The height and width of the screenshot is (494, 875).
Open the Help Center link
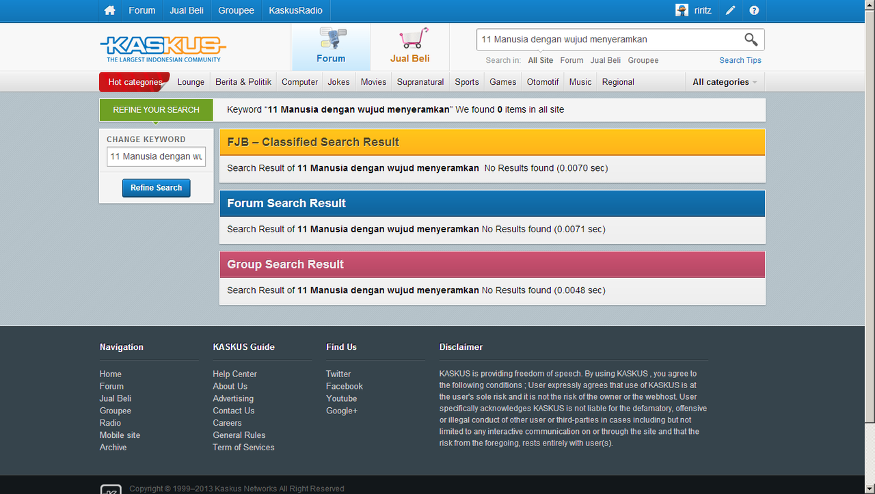234,374
